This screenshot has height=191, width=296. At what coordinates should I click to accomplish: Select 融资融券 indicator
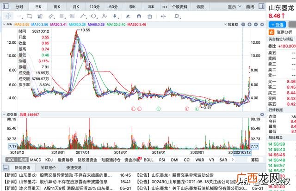(65, 160)
